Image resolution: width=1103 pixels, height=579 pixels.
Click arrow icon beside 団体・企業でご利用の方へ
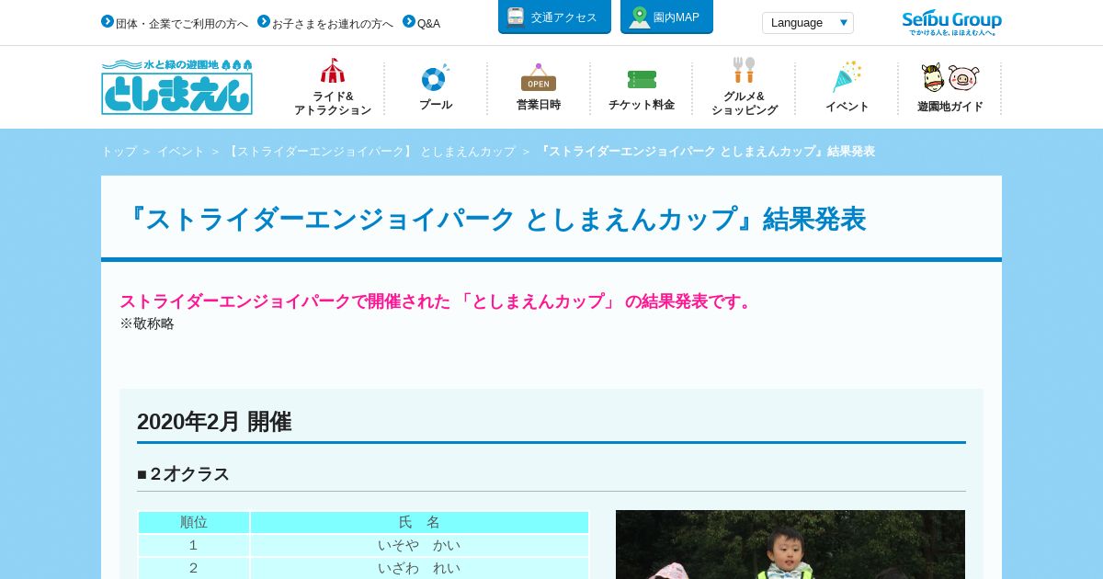click(108, 21)
